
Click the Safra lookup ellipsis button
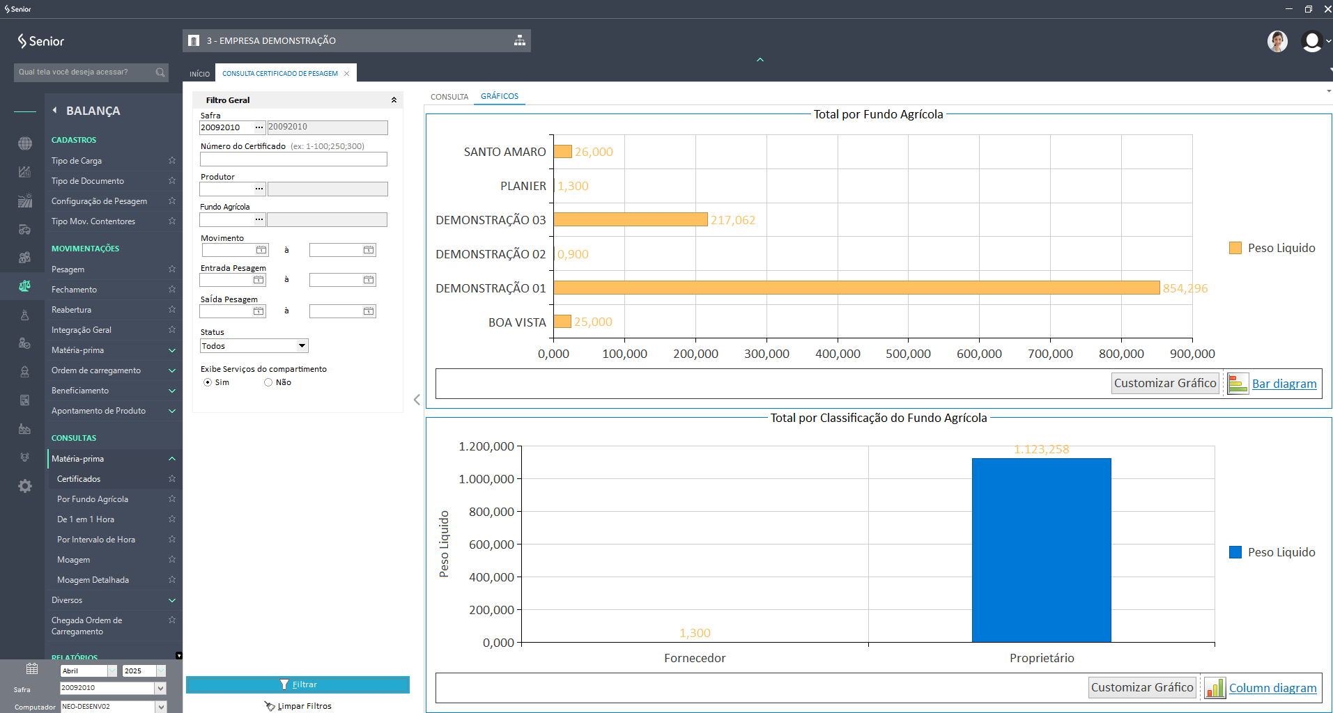tap(259, 127)
